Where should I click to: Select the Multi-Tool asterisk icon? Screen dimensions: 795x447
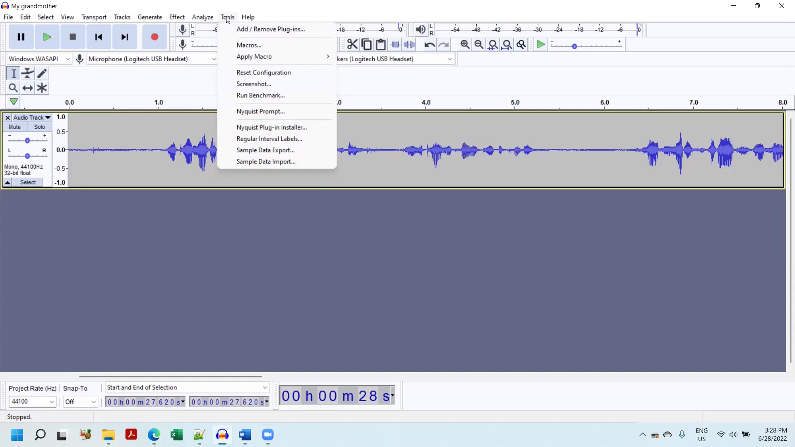point(42,88)
